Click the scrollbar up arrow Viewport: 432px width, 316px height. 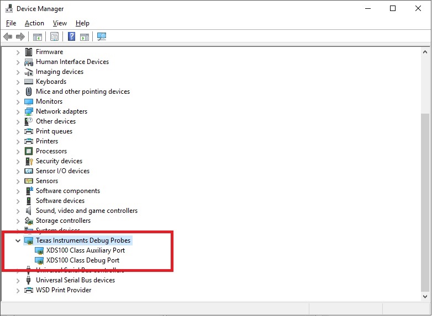[425, 52]
